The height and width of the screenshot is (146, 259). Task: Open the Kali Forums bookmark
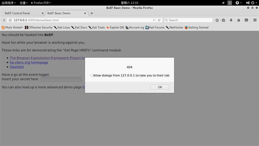coord(155,28)
